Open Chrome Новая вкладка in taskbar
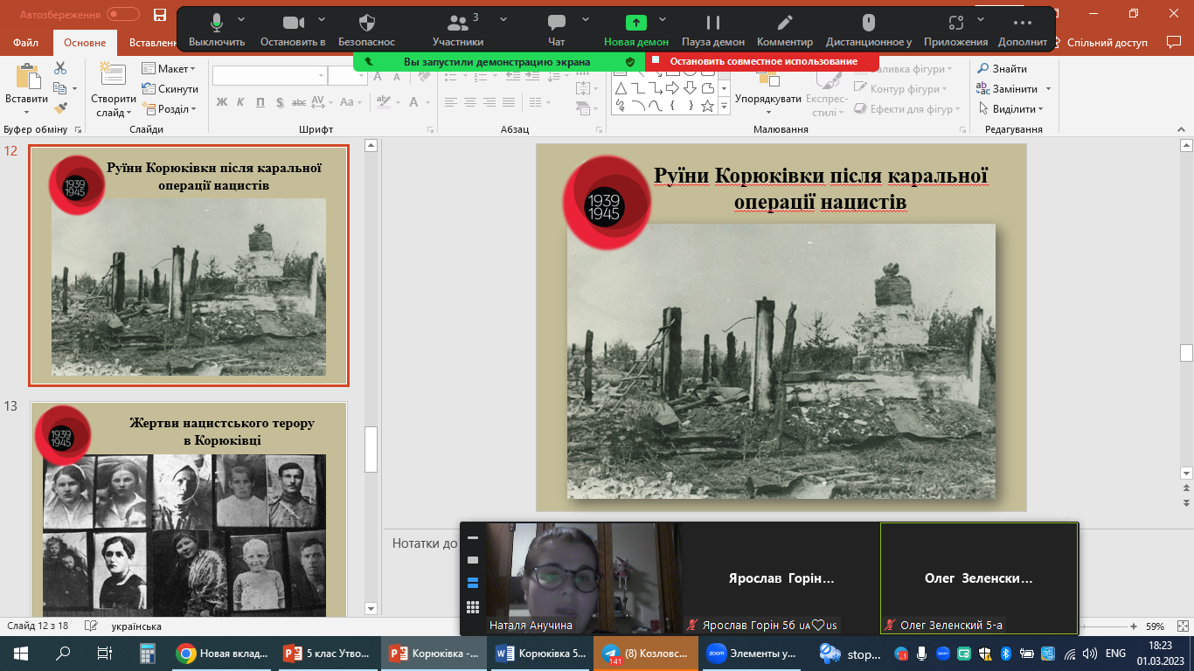The height and width of the screenshot is (671, 1194). tap(222, 653)
